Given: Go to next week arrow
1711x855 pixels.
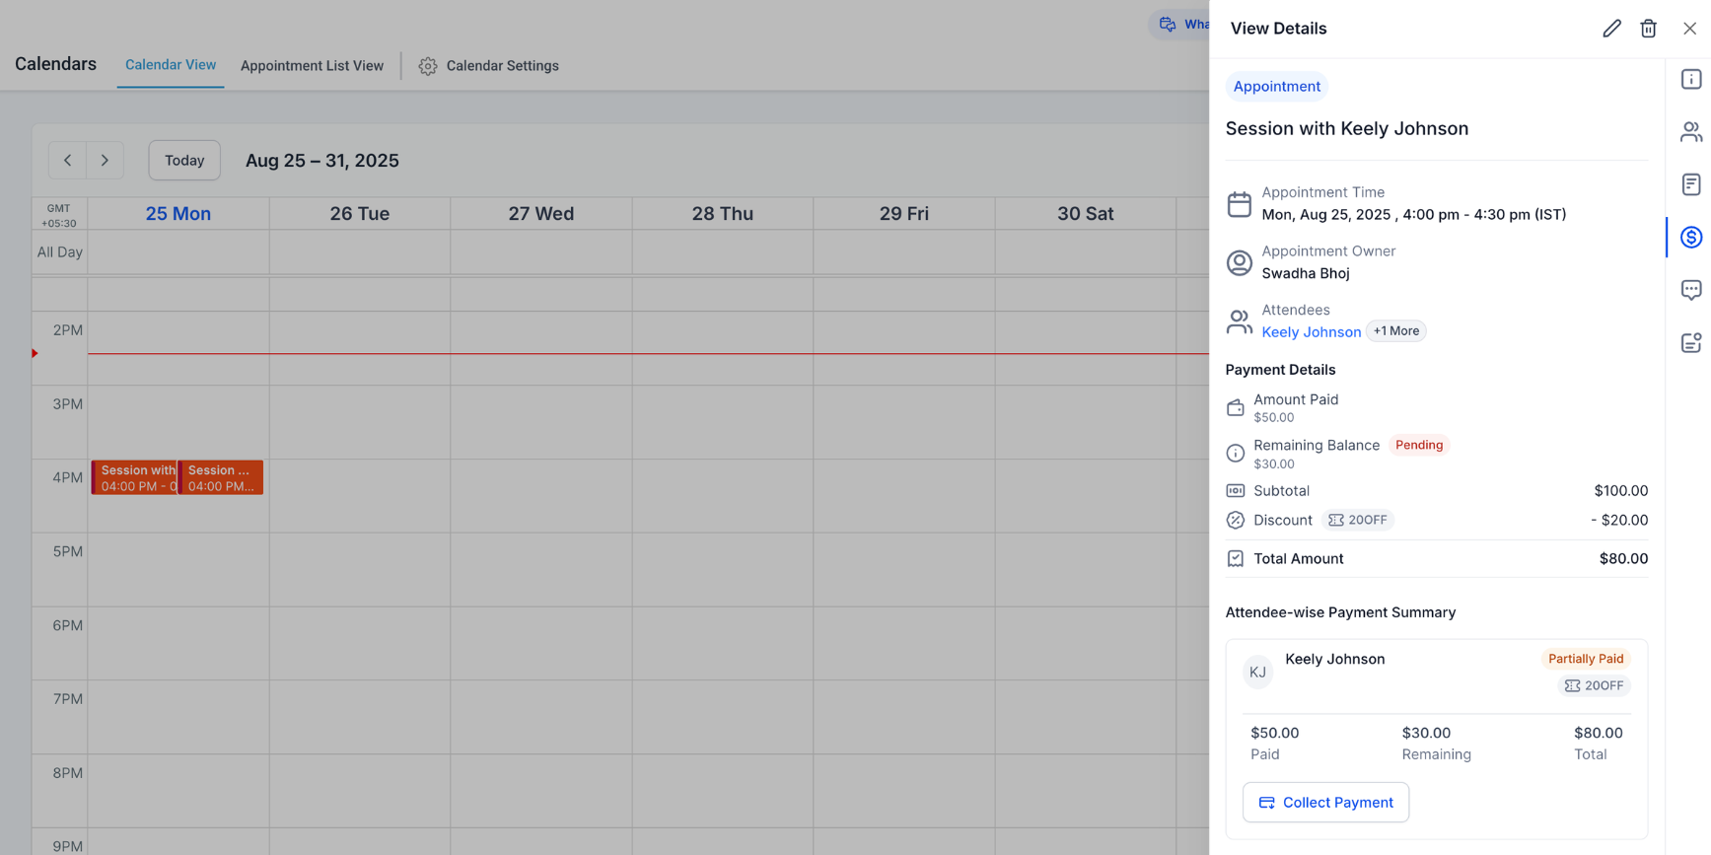Looking at the screenshot, I should click(x=105, y=160).
